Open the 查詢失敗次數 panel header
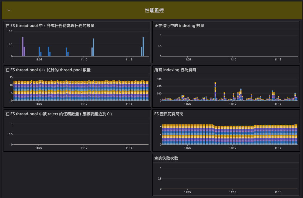This screenshot has width=303, height=198. tap(166, 158)
